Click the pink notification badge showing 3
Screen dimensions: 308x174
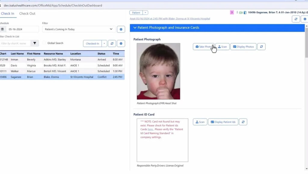coord(233,11)
